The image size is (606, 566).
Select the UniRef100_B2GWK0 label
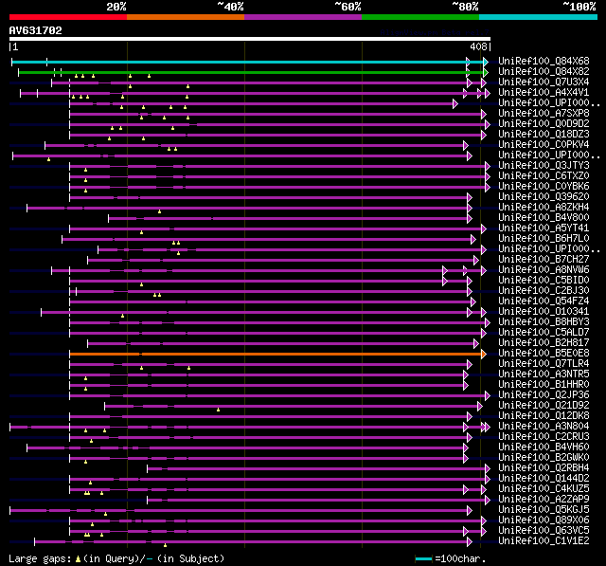tap(544, 458)
